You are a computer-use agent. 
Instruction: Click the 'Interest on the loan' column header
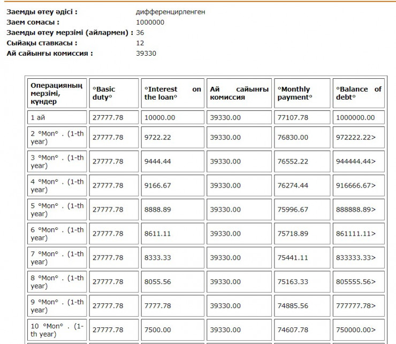pyautogui.click(x=172, y=93)
